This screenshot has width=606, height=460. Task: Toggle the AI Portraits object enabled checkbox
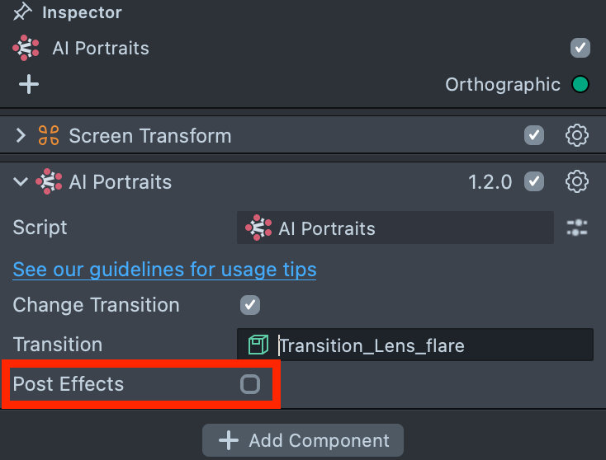click(580, 48)
